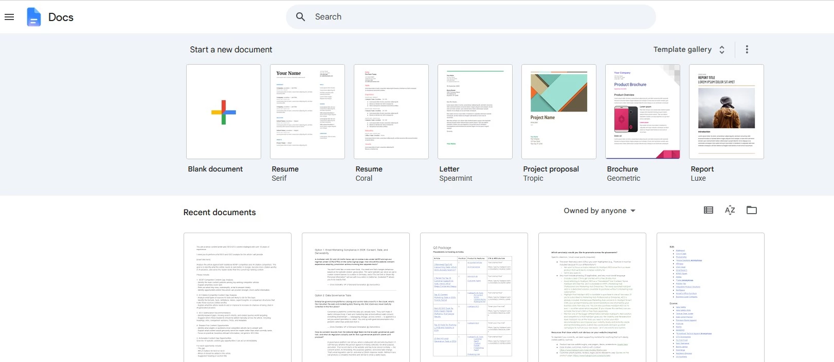Open the A-Z sort options
The height and width of the screenshot is (362, 834).
(730, 210)
